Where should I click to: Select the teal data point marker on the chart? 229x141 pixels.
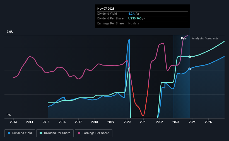pos(190,57)
